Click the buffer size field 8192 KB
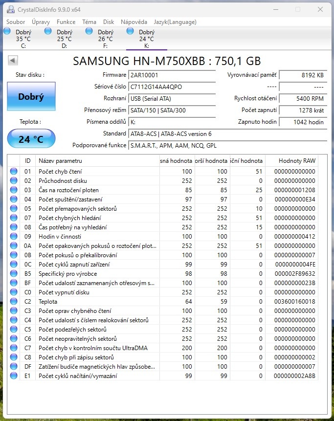 pos(303,75)
